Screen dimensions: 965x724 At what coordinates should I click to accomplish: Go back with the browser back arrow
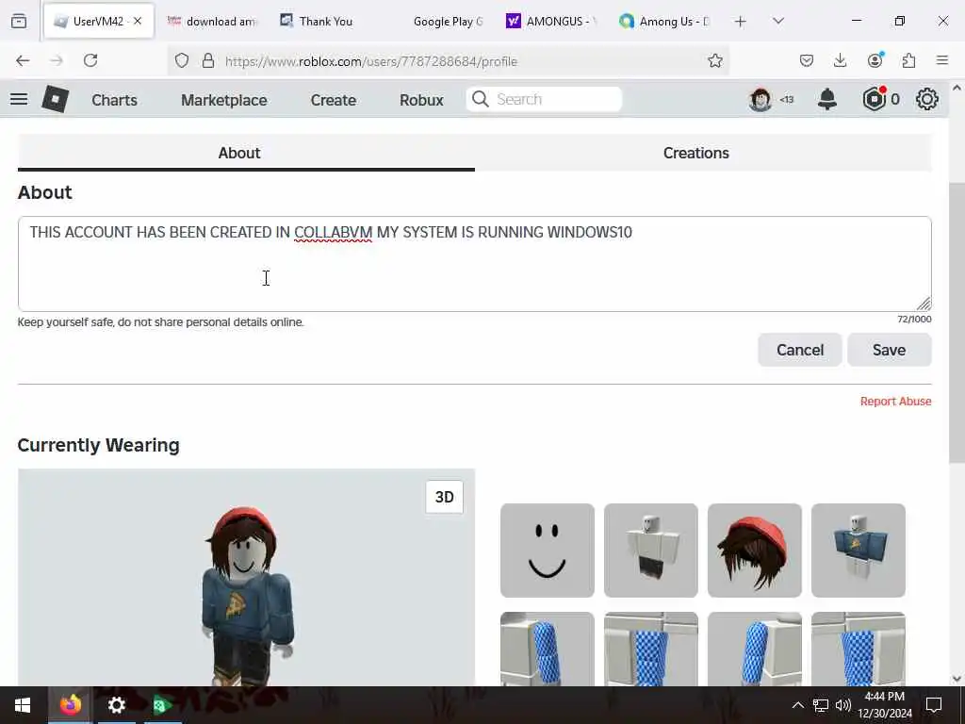coord(23,60)
